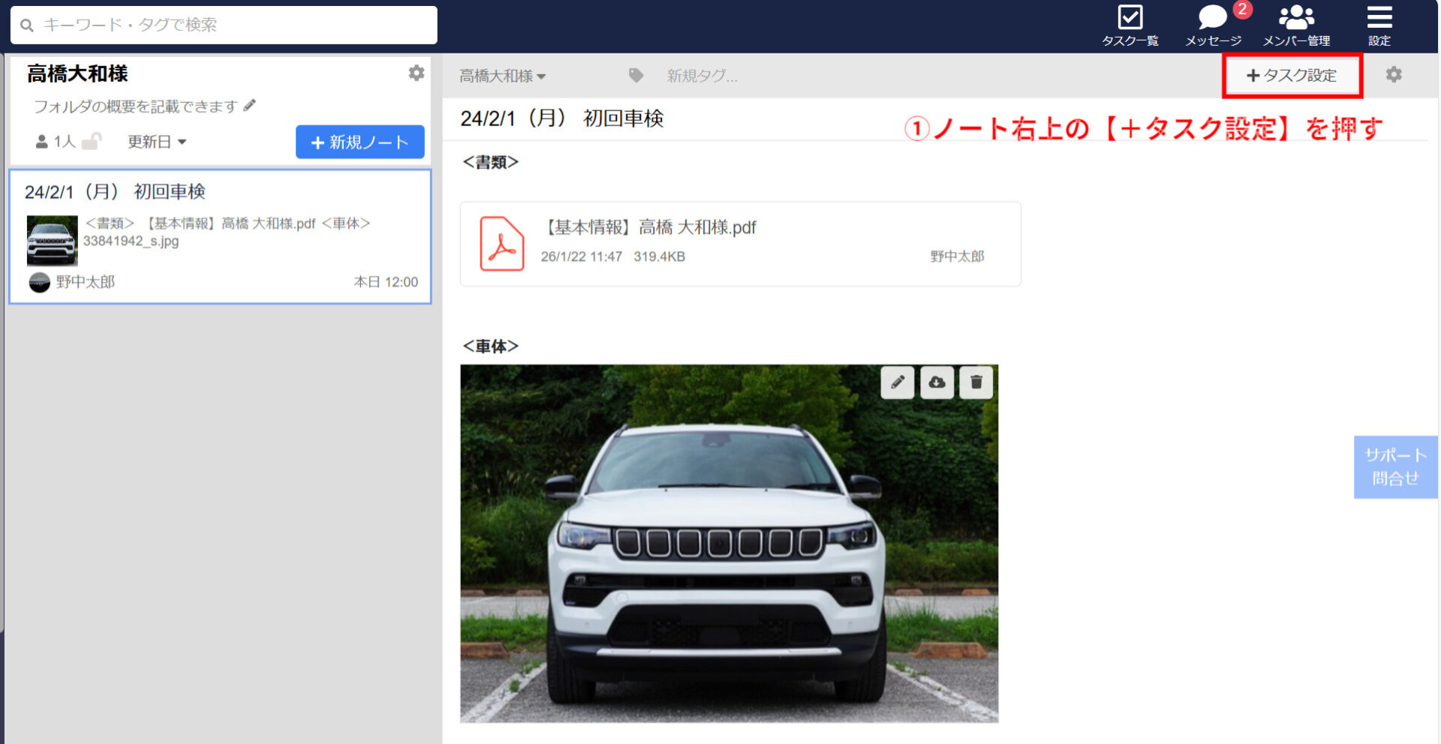Open the 設定 menu
1441x744 pixels.
(1379, 21)
